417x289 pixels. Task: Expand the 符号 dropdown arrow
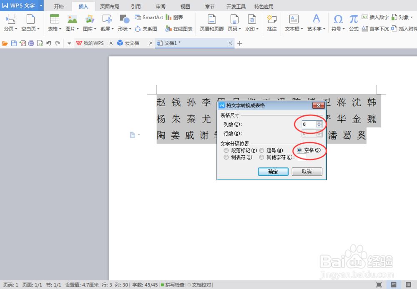coord(344,29)
